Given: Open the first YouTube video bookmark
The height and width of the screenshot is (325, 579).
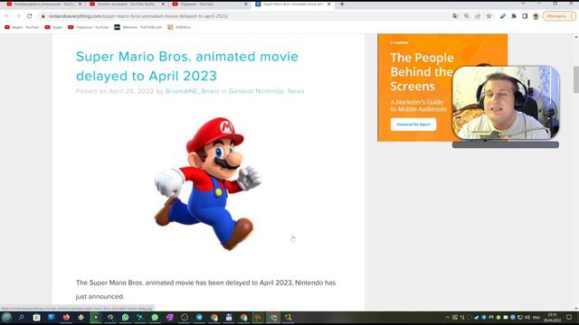Looking at the screenshot, I should pyautogui.click(x=22, y=27).
